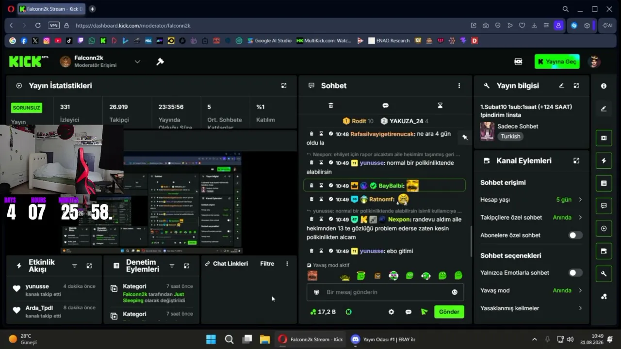Screen dimensions: 621x349
Task: Toggle the video-panel icon in right sidebar
Action: pyautogui.click(x=604, y=138)
